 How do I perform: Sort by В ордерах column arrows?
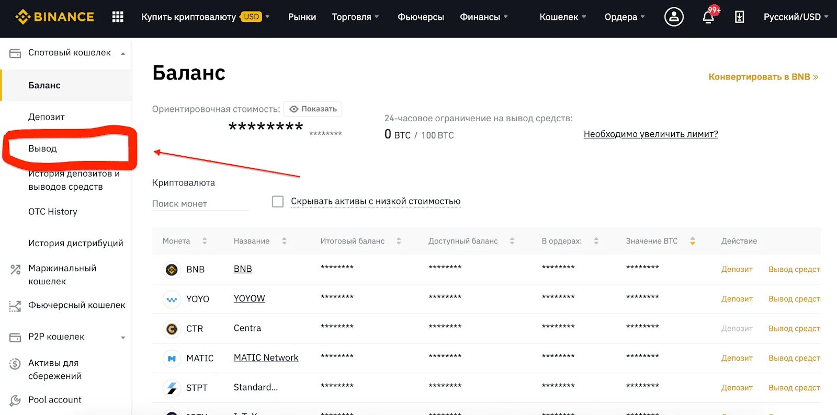596,241
